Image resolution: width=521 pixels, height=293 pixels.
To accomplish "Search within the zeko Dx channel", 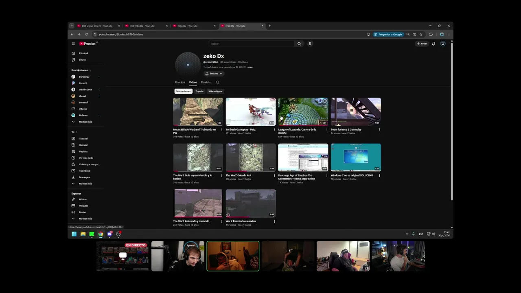I will point(217,82).
